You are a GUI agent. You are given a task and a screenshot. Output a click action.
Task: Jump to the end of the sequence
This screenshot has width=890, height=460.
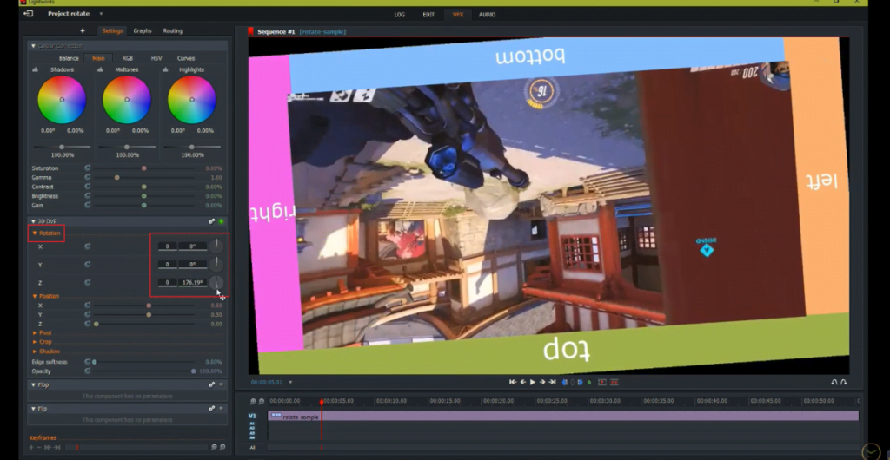[x=552, y=383]
